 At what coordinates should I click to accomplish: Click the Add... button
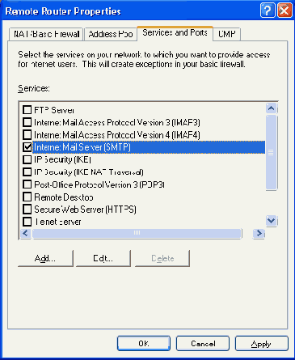tap(45, 258)
